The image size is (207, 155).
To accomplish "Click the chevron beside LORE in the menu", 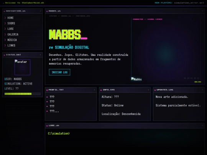I will tap(5, 29).
